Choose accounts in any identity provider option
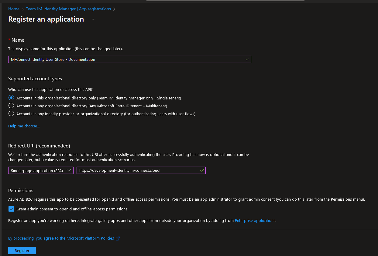378x256 pixels. coord(11,113)
